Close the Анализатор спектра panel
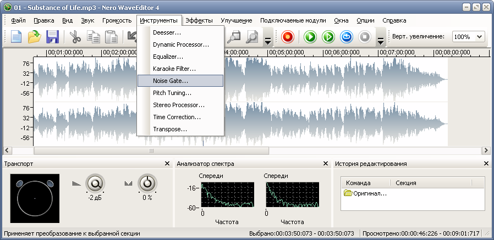 (x=326, y=164)
